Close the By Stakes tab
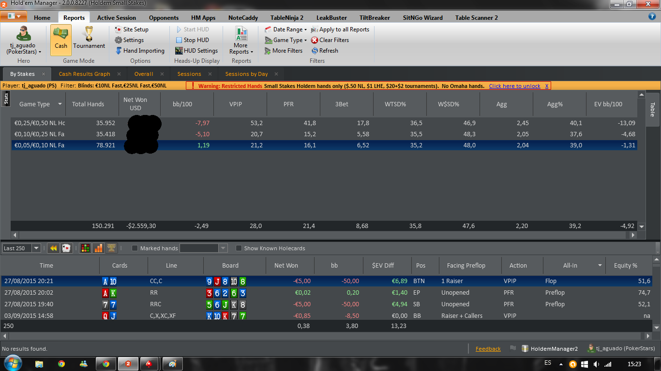The height and width of the screenshot is (371, 661). click(x=43, y=74)
